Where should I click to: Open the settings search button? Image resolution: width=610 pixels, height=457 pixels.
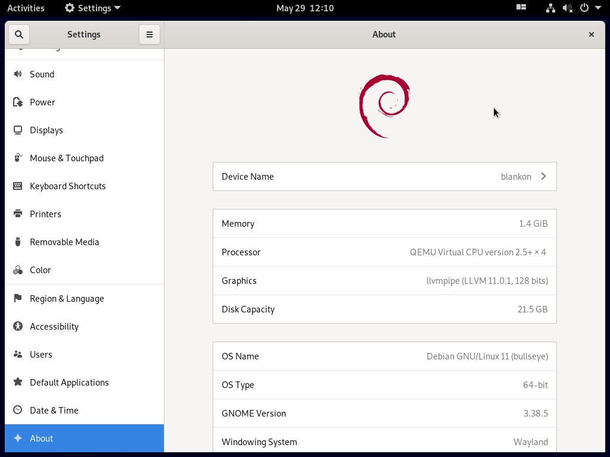[x=18, y=35]
